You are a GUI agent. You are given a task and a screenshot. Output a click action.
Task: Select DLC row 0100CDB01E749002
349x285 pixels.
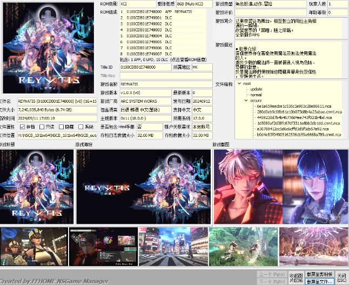coord(162,24)
